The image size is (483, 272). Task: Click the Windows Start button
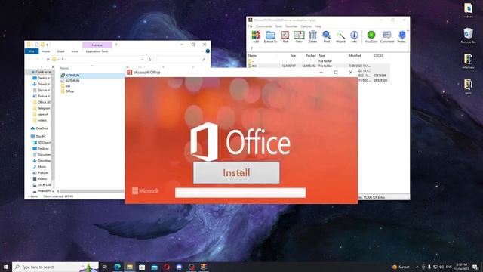tap(6, 267)
